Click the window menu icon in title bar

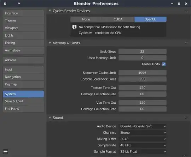[5, 4]
